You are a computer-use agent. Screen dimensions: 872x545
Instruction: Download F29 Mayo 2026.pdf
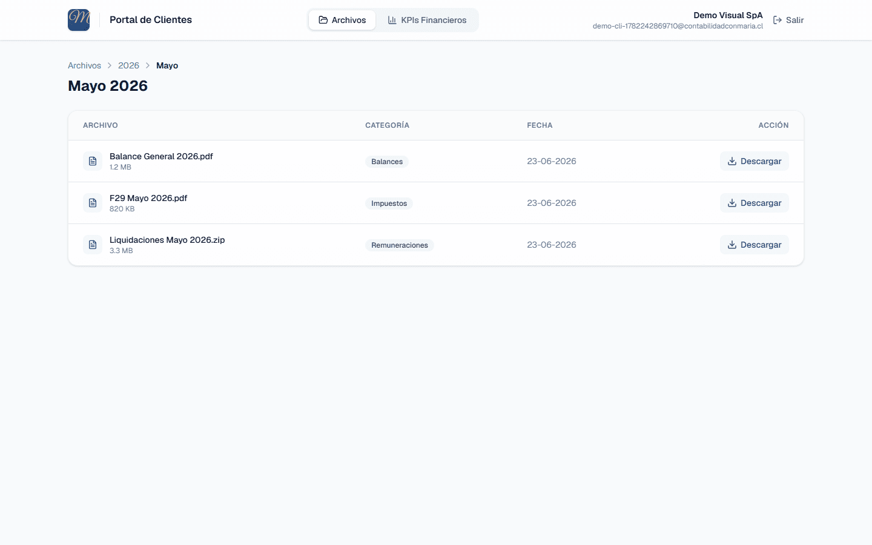point(754,203)
